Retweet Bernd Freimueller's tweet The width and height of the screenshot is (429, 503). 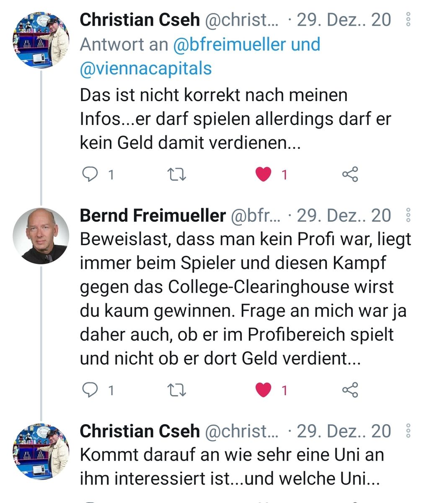[176, 390]
